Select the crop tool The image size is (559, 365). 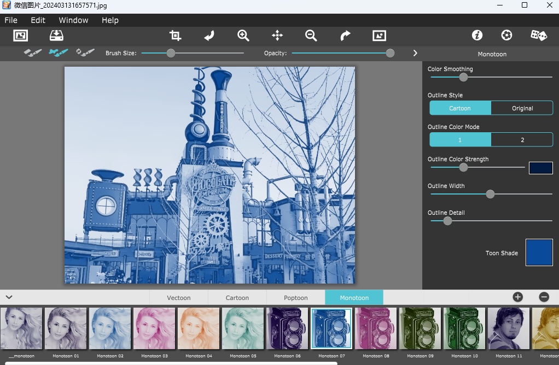pos(175,36)
